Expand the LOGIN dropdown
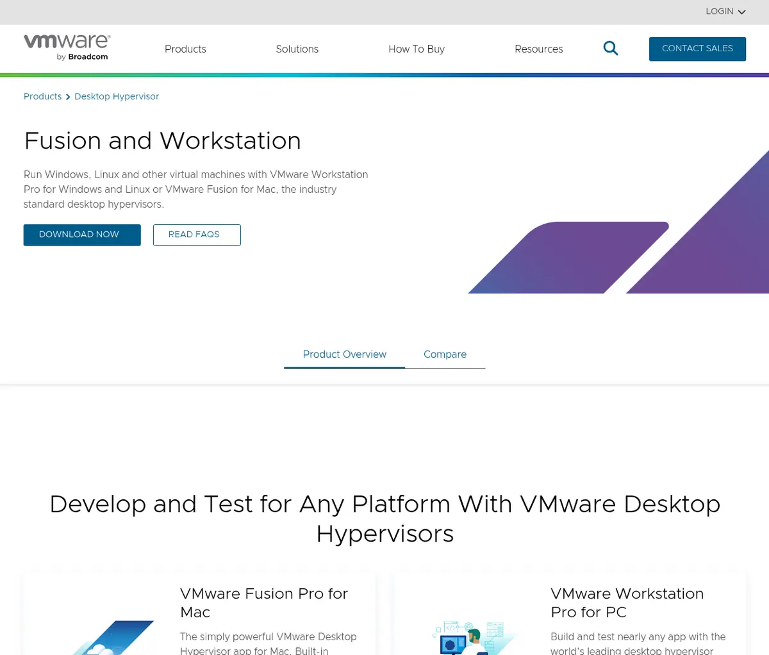 (725, 12)
